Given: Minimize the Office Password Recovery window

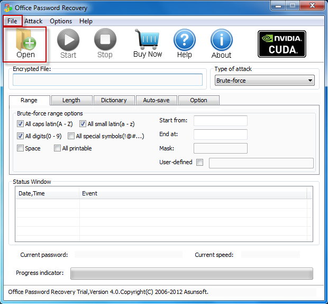Looking at the screenshot, I should pyautogui.click(x=278, y=5).
